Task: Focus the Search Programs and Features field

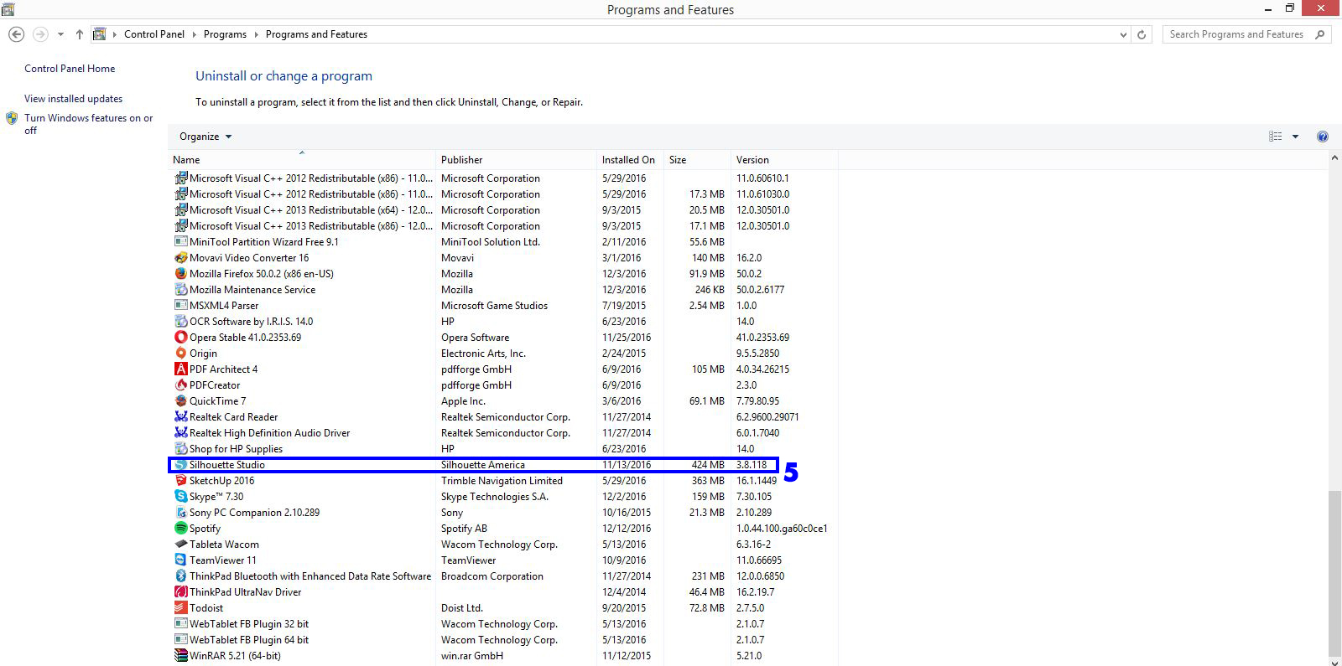Action: click(x=1236, y=34)
